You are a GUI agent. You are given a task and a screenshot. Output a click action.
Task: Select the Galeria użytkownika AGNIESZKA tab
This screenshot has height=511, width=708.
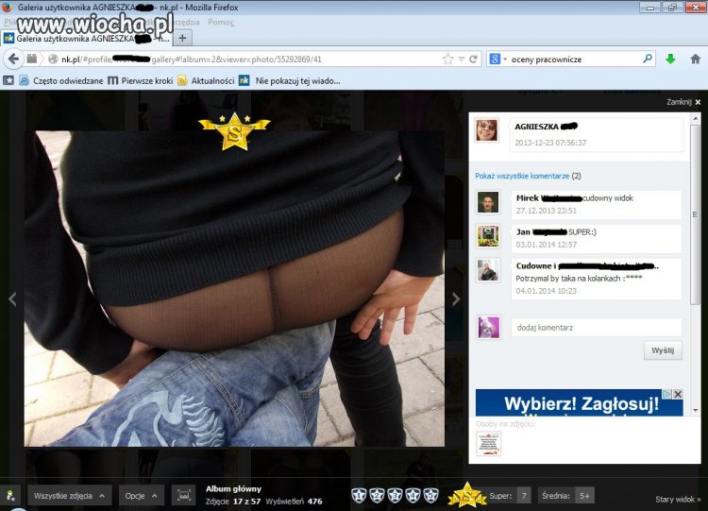click(86, 39)
